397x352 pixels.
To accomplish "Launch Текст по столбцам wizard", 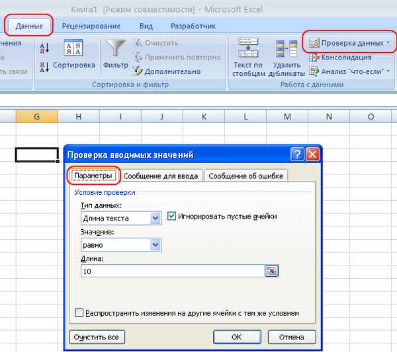I will coord(248,57).
